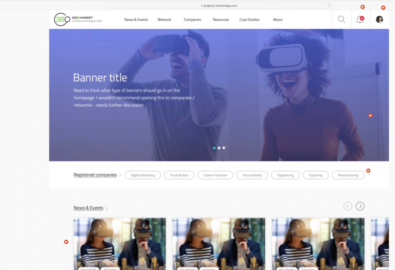
Task: Open the comment pin near Manufacturing tag
Action: pyautogui.click(x=368, y=170)
